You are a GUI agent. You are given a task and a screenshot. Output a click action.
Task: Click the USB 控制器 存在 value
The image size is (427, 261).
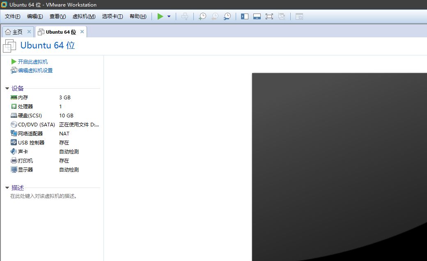pyautogui.click(x=64, y=143)
